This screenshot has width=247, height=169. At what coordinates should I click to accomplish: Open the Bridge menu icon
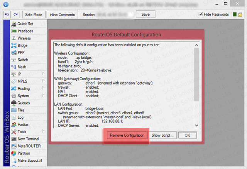point(14,45)
